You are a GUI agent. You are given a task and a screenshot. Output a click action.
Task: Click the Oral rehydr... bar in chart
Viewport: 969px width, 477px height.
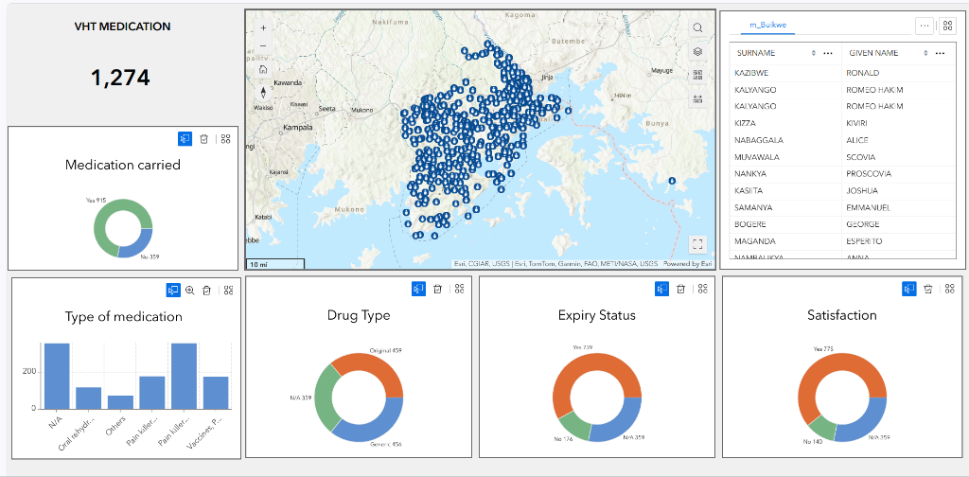point(88,397)
